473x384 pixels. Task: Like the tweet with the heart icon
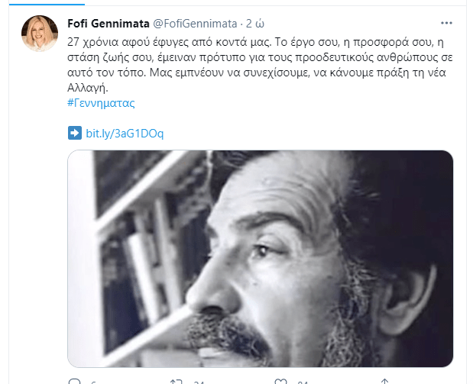pyautogui.click(x=280, y=382)
